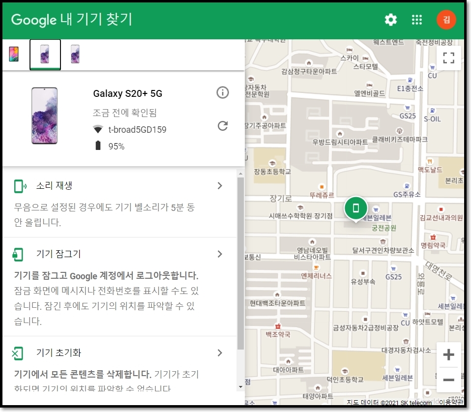Click the E1충전소 station marker

coord(410,80)
